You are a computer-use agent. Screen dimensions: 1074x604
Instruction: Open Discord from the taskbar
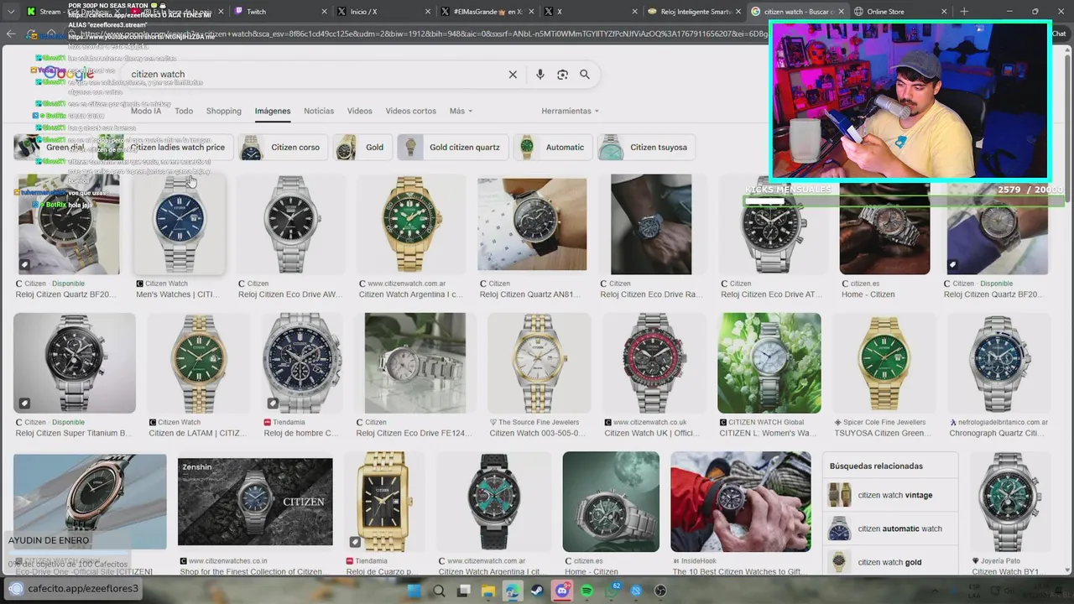click(562, 591)
